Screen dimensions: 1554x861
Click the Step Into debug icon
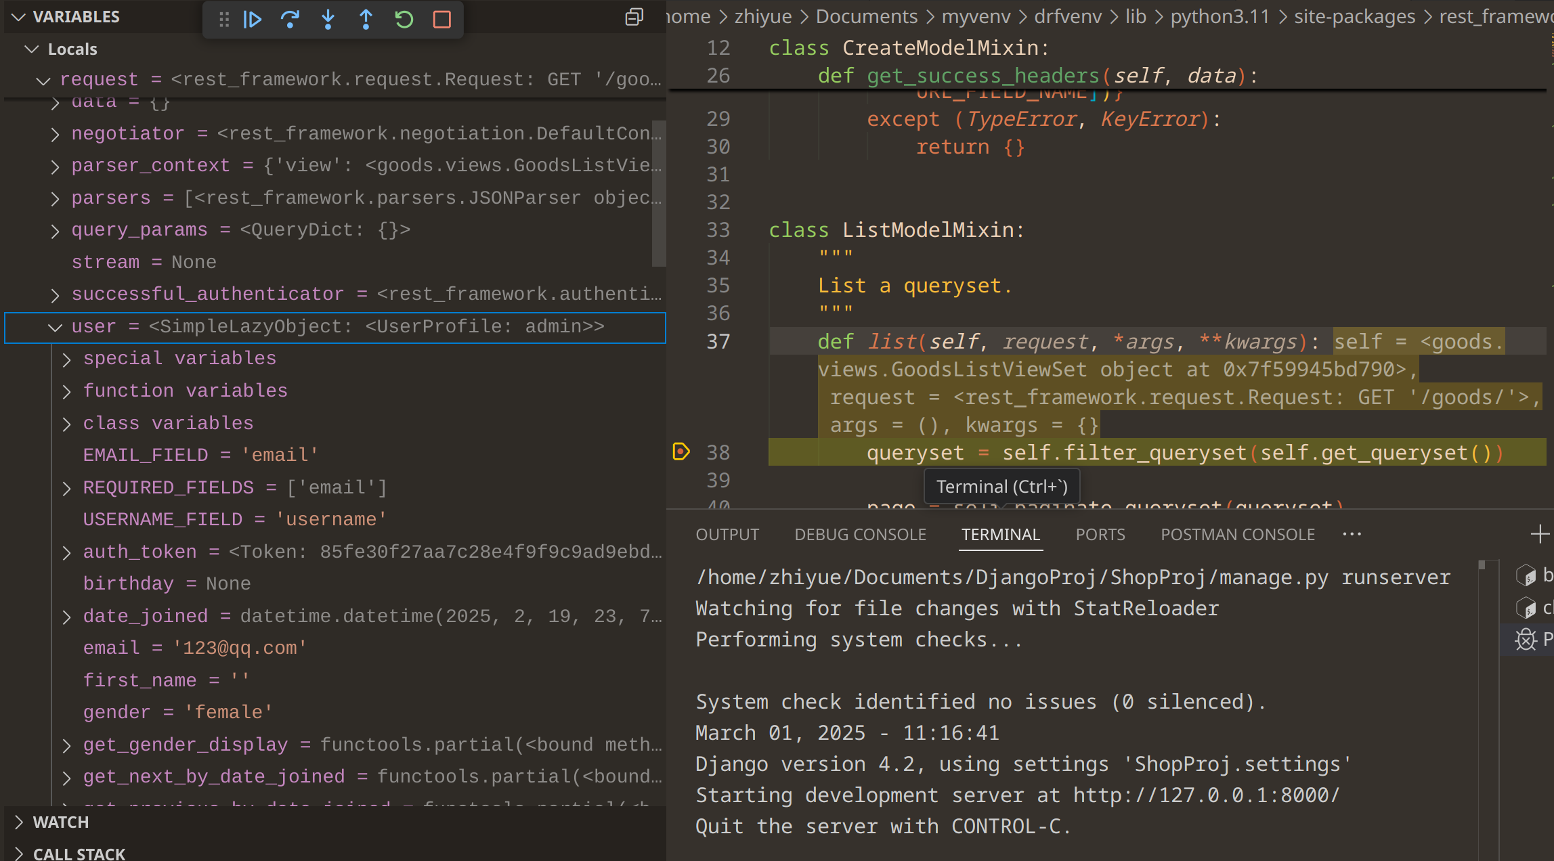328,19
